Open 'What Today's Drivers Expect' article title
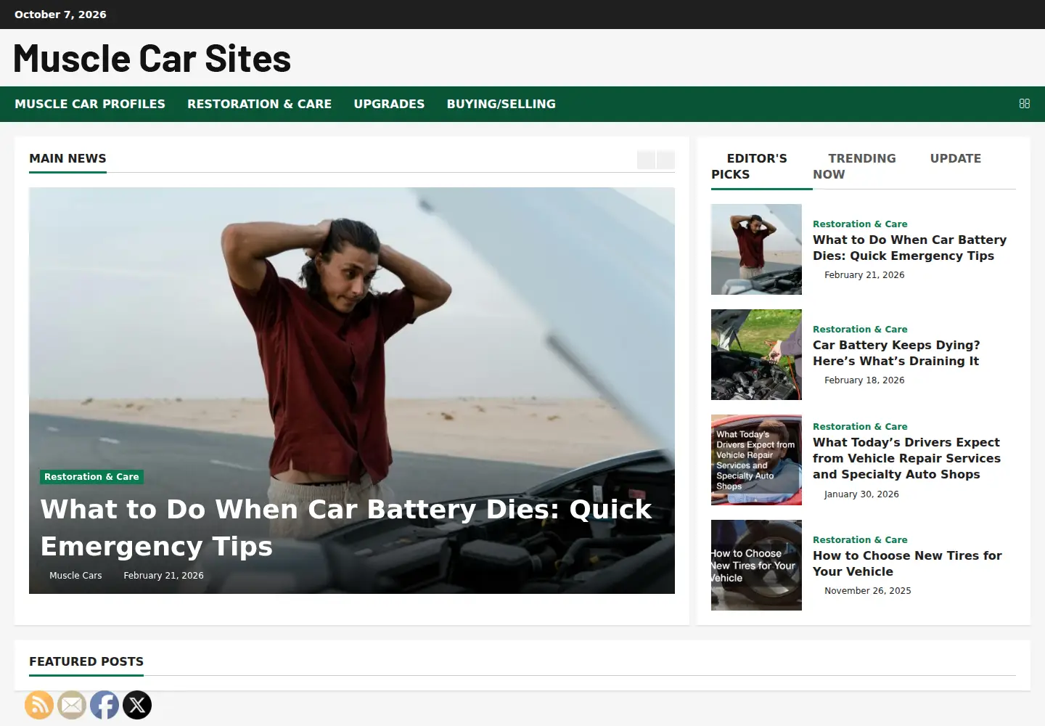The width and height of the screenshot is (1045, 726). [x=906, y=458]
